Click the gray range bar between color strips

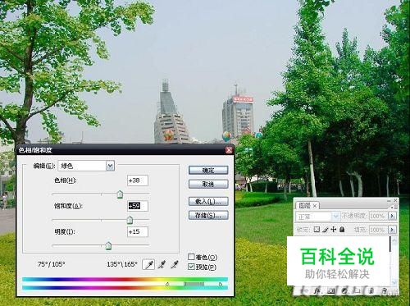coord(194,285)
